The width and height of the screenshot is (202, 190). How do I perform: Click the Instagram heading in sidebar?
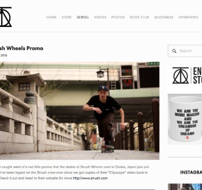coord(191,172)
